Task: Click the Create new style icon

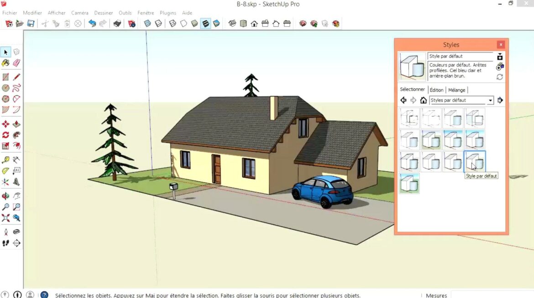Action: click(x=500, y=58)
